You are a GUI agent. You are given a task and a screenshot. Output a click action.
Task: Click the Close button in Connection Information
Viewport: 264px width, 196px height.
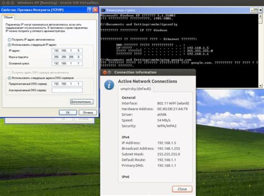(x=182, y=189)
